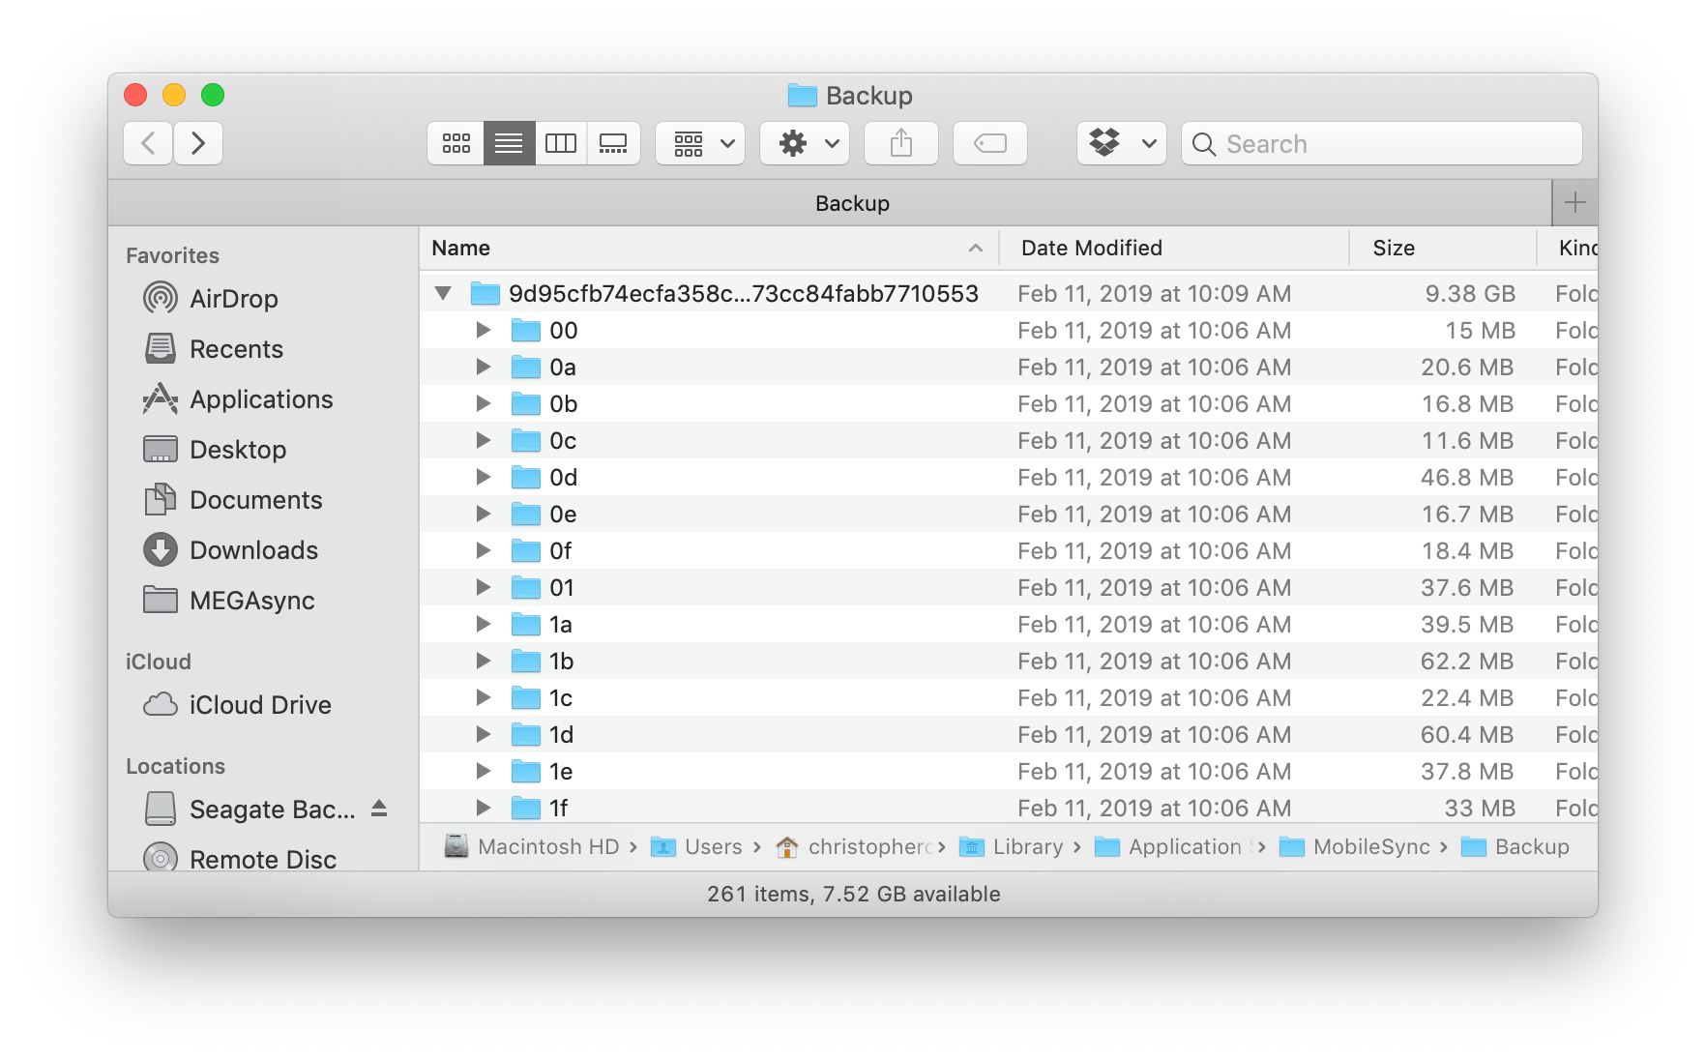Collapse the 9d95cfb74ecfa358c folder

click(443, 293)
